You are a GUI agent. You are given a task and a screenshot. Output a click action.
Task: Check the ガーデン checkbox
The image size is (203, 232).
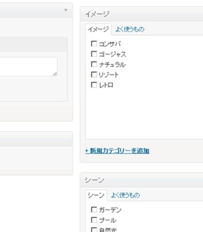coord(94,210)
